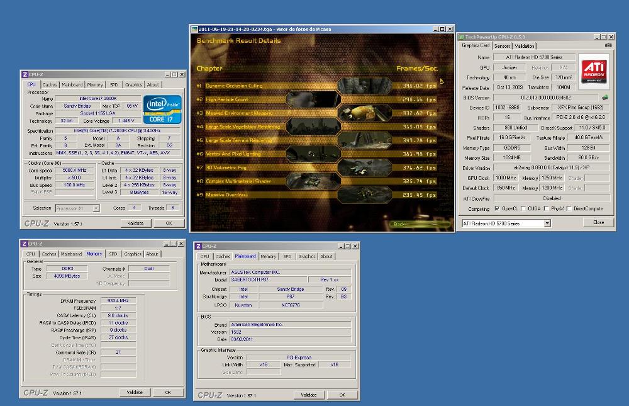The height and width of the screenshot is (406, 629).
Task: Click the Close button in GPU-Z
Action: 599,222
